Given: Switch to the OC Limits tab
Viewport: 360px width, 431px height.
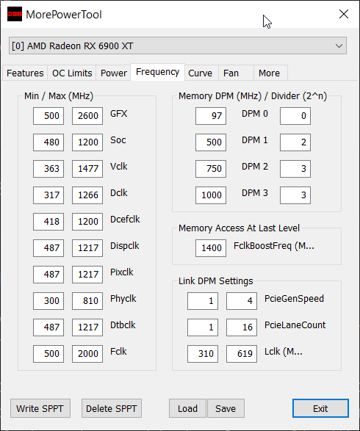Looking at the screenshot, I should point(72,73).
